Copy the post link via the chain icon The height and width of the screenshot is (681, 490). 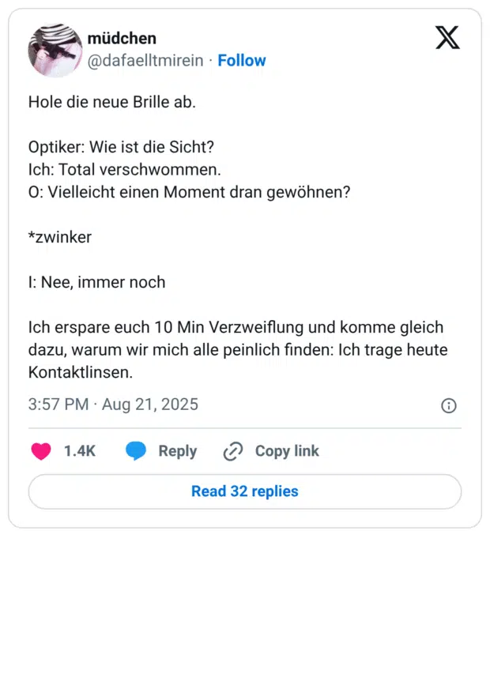[233, 450]
